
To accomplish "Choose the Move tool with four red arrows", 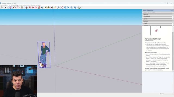I will click(33, 8).
